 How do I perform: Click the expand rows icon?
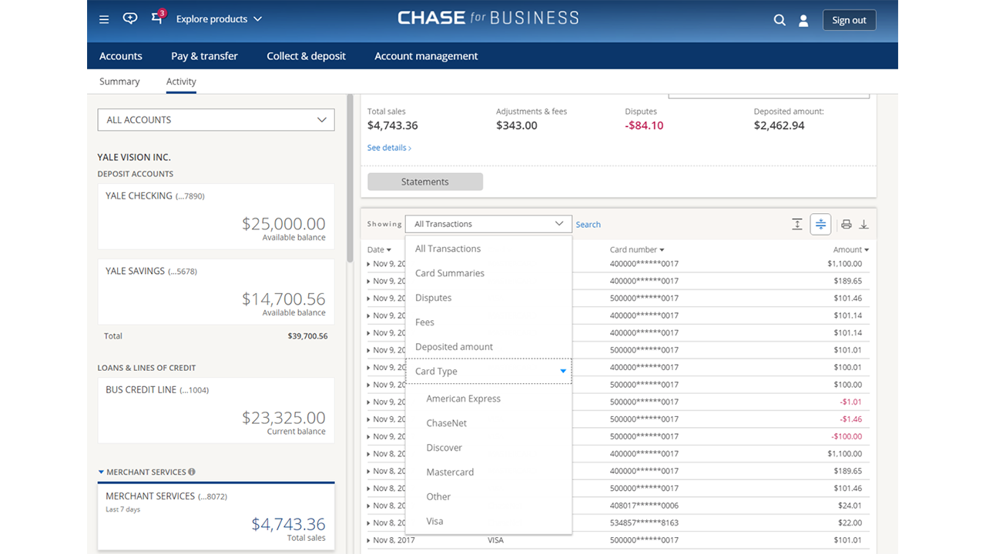797,224
